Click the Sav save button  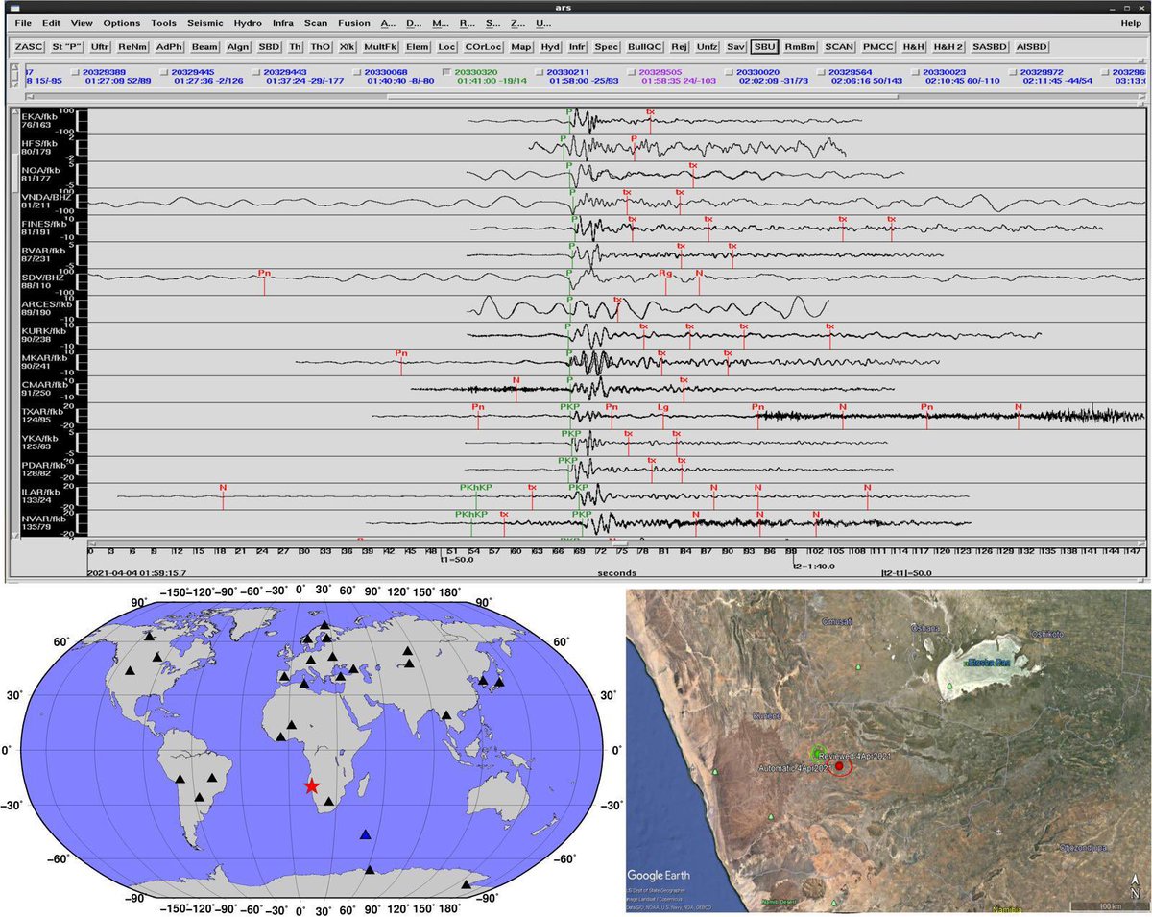tap(736, 46)
